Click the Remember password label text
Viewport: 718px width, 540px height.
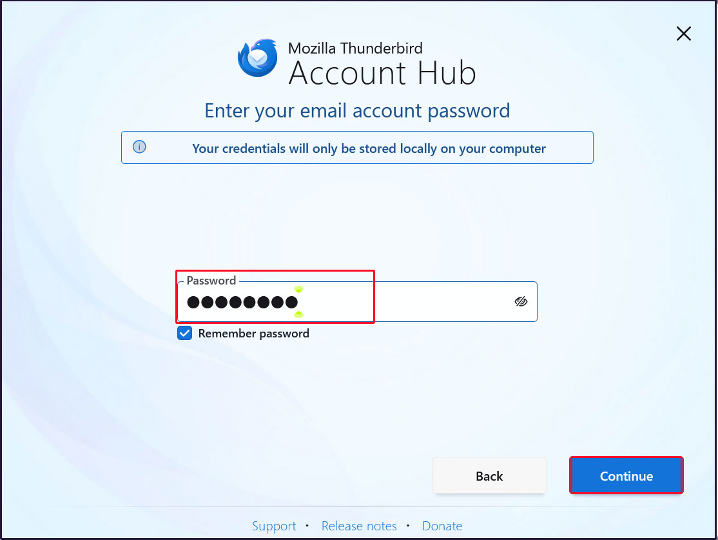click(254, 334)
